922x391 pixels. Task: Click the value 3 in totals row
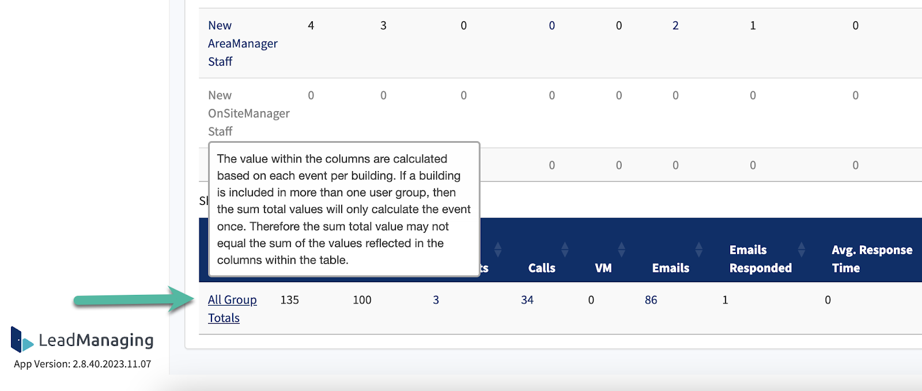pos(436,300)
